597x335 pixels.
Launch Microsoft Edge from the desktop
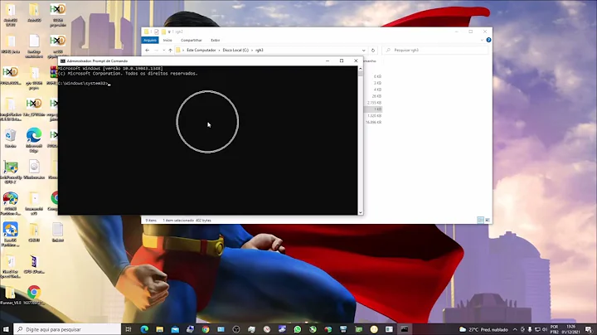(x=34, y=139)
